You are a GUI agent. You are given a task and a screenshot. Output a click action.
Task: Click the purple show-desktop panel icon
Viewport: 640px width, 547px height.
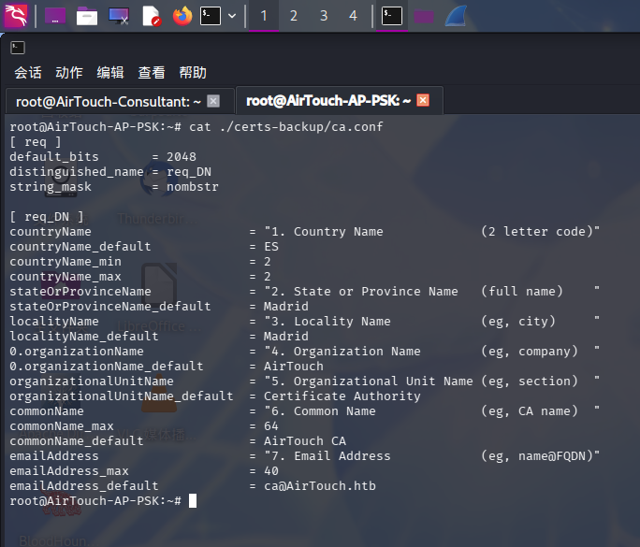pyautogui.click(x=55, y=16)
